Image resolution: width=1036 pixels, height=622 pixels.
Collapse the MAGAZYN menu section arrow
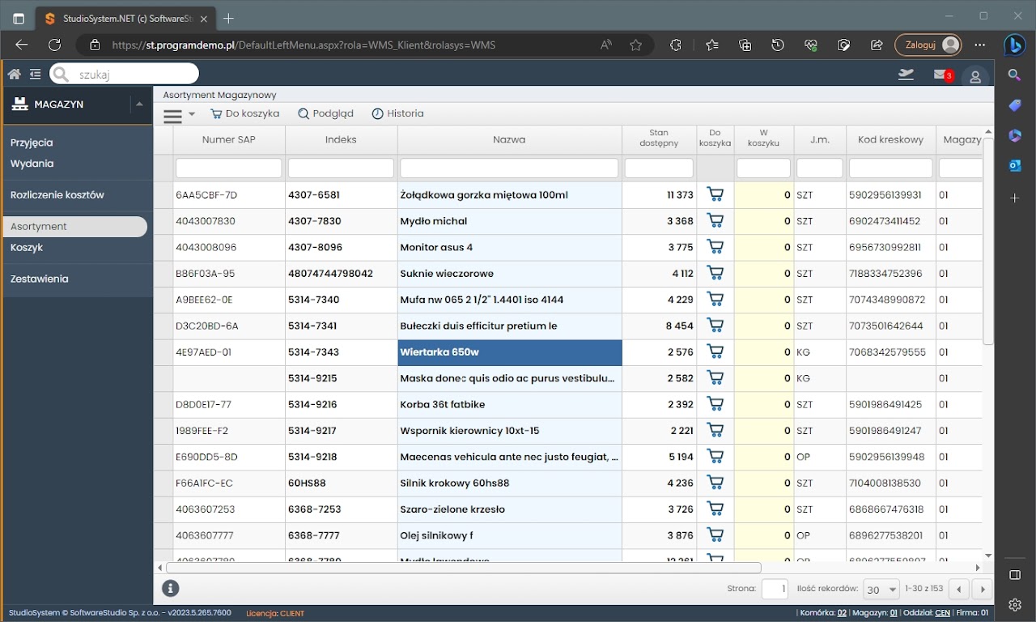pos(139,104)
